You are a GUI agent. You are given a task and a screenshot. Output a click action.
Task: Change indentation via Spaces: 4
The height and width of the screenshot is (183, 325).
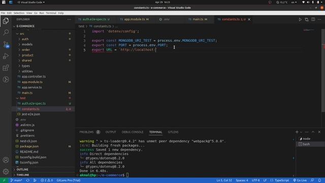(x=242, y=180)
